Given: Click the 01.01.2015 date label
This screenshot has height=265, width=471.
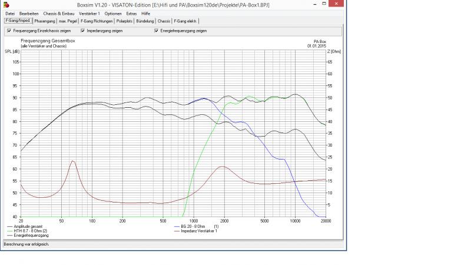Looking at the screenshot, I should (317, 46).
